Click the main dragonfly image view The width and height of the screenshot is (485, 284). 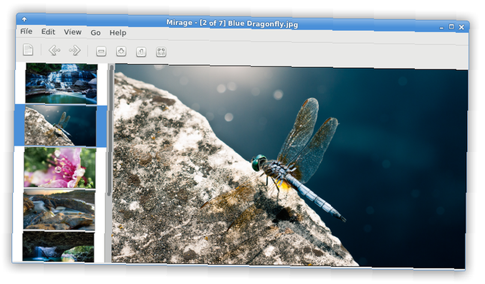(x=290, y=165)
